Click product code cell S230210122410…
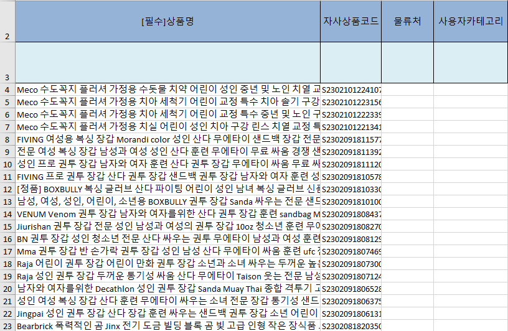This screenshot has width=508, height=331. point(351,90)
